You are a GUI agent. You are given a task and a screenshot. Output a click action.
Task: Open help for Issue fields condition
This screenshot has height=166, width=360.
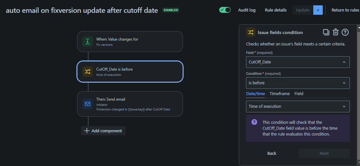(x=345, y=32)
